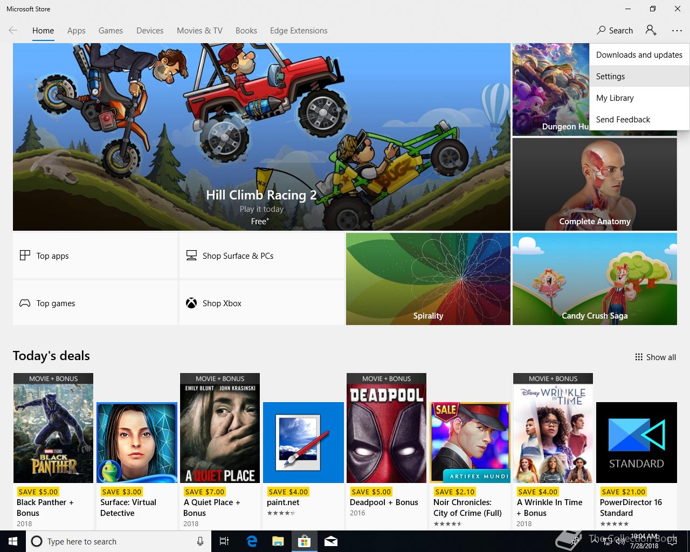This screenshot has width=690, height=552.
Task: Click the paint.net app icon
Action: tap(303, 443)
